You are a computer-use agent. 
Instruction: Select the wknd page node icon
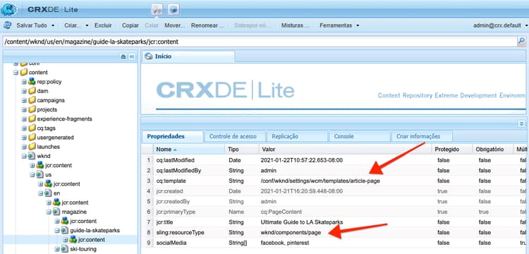(x=32, y=156)
